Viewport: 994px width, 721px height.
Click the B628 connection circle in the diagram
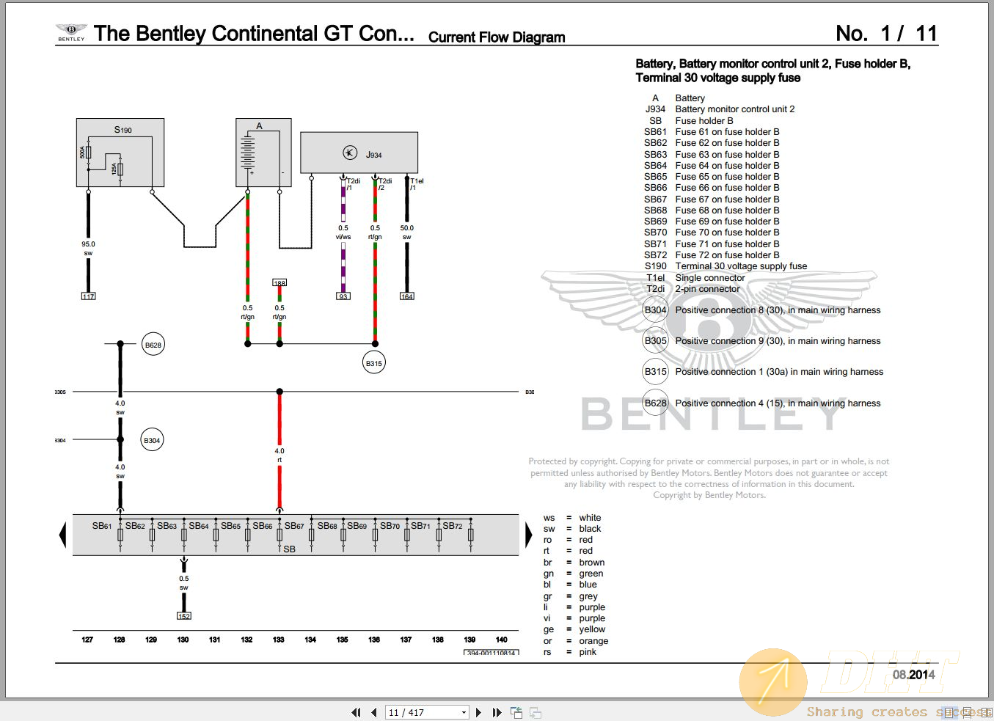pos(153,345)
